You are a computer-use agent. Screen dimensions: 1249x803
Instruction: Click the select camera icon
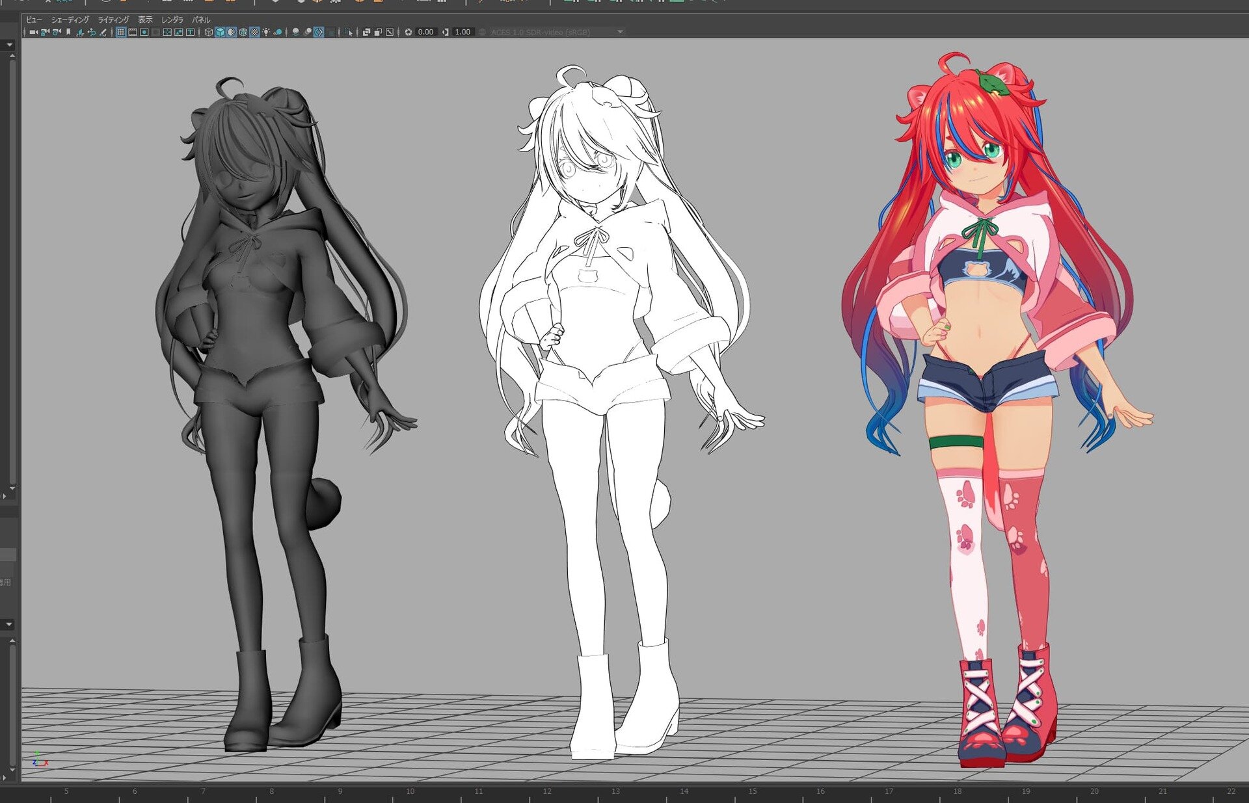(x=33, y=32)
